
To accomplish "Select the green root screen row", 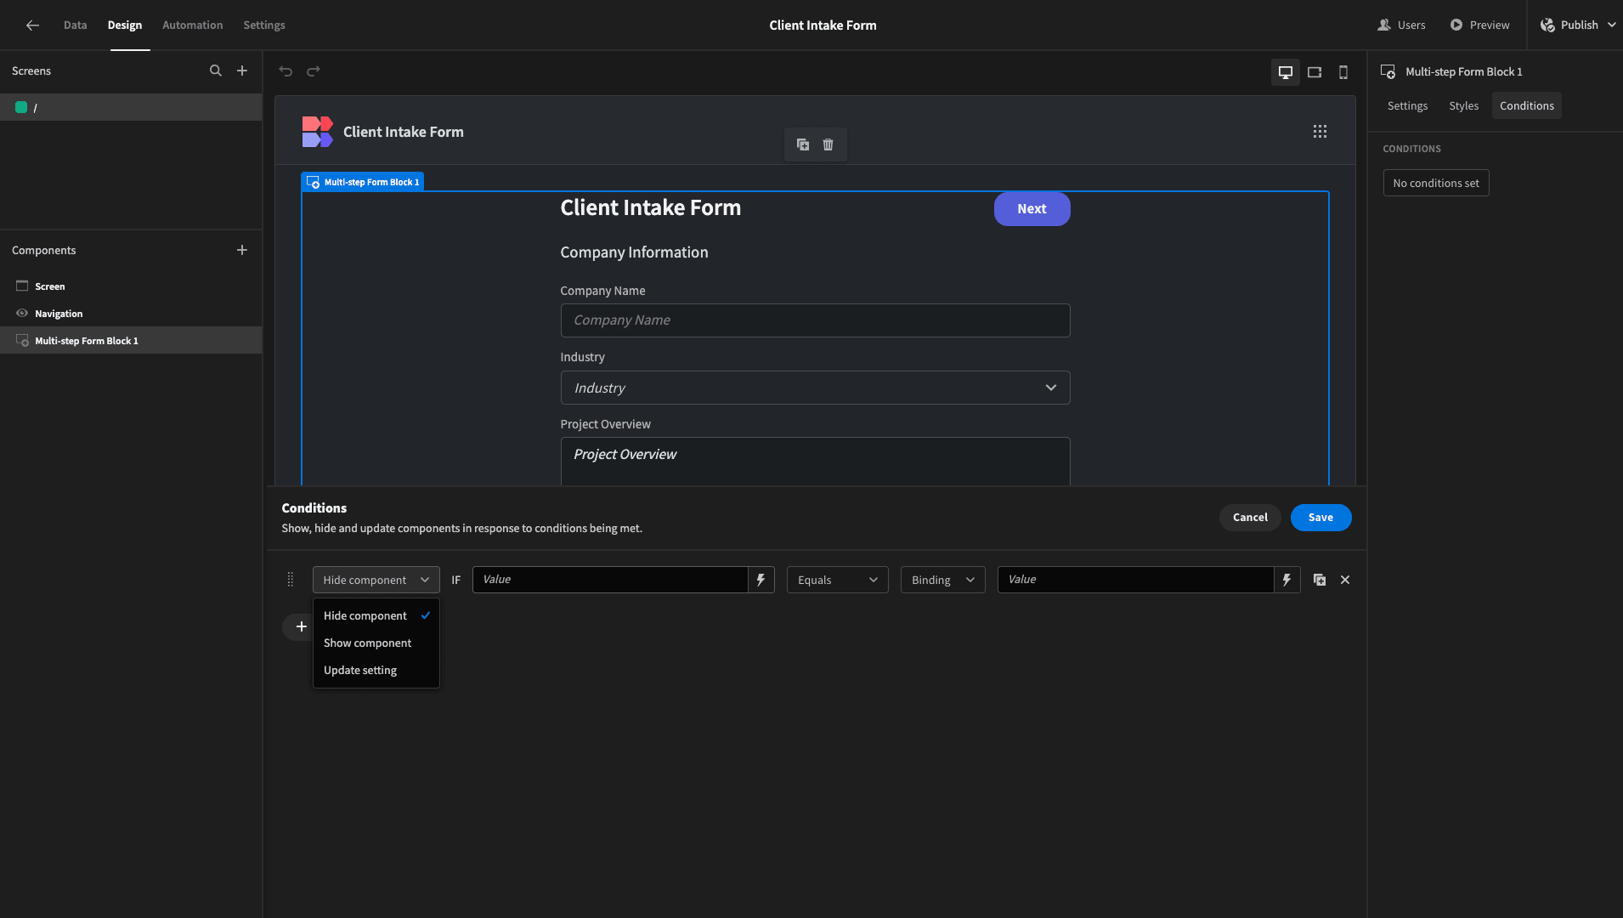I will [x=131, y=107].
